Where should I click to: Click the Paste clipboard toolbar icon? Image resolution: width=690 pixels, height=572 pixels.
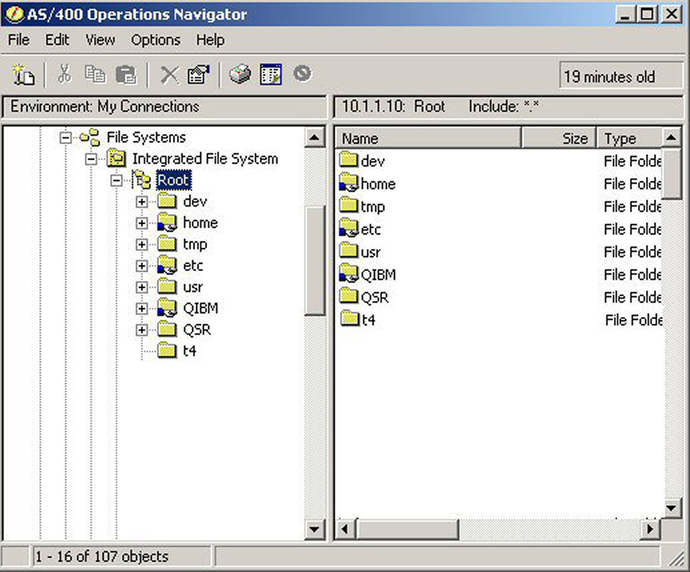click(126, 75)
